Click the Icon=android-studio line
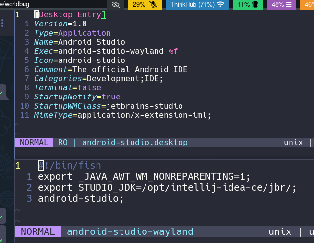Screen dimensions: 314x243 tap(80, 61)
